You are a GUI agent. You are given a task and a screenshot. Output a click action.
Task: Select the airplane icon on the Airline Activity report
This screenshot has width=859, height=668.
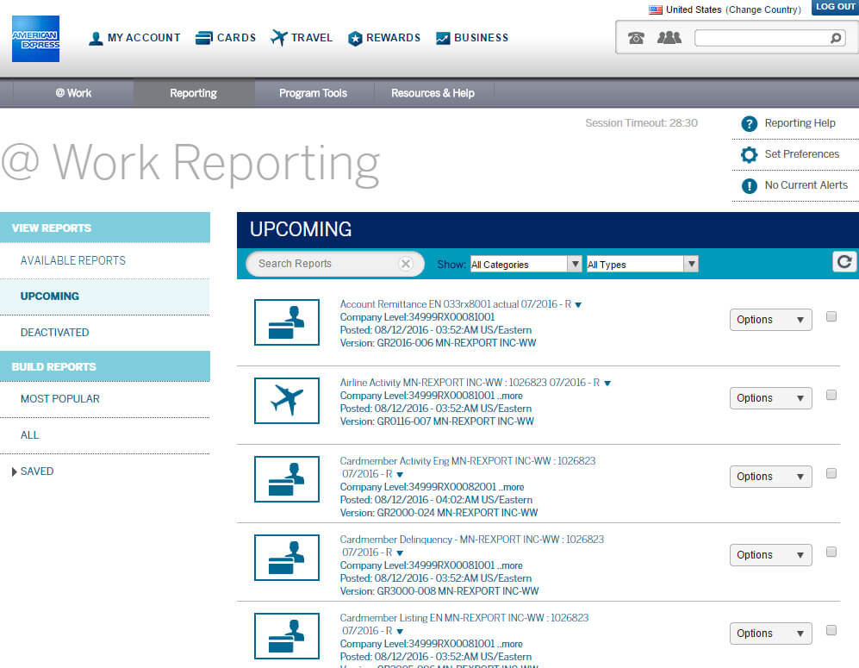coord(286,401)
